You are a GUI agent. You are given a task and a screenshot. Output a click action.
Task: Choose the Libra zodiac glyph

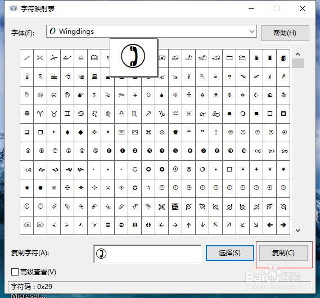click(x=121, y=114)
